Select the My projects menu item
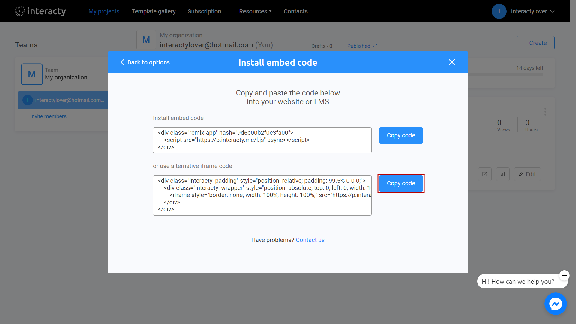The width and height of the screenshot is (576, 324). click(103, 11)
